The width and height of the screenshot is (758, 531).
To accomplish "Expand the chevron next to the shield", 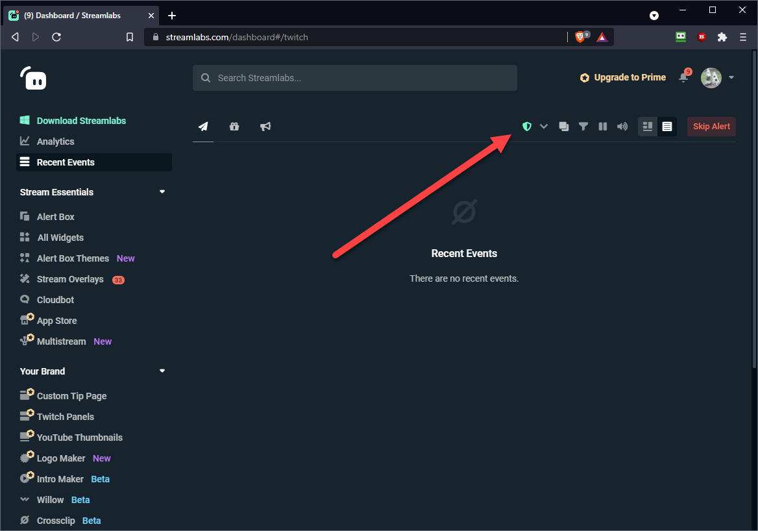I will point(544,127).
